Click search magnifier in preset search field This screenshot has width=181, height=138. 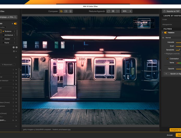[15, 17]
